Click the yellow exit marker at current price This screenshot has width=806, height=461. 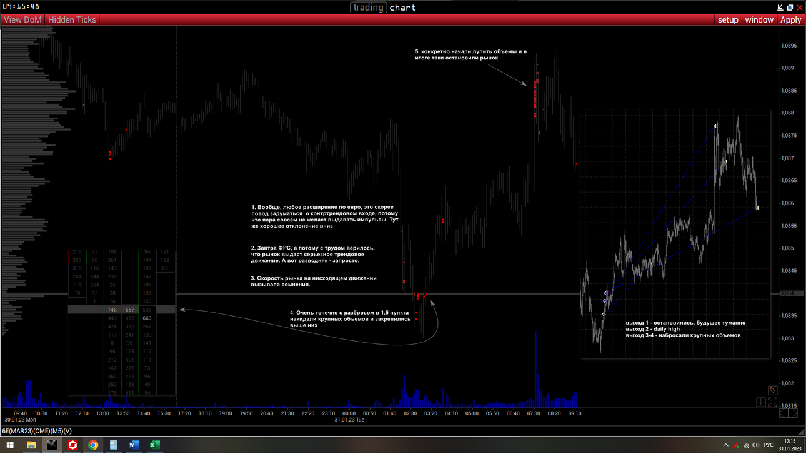pos(757,208)
